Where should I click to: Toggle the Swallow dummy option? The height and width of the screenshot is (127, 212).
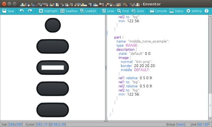click(x=69, y=11)
